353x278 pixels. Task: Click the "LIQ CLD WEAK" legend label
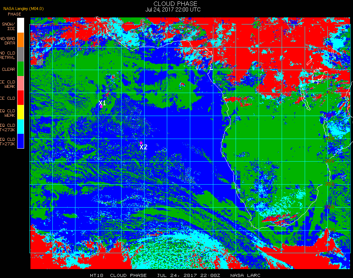(7, 113)
